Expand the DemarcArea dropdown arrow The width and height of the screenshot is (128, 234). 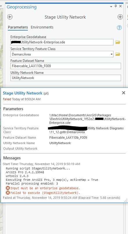(111, 54)
